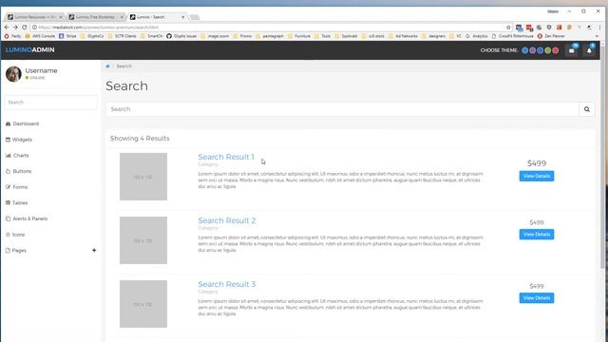Click the Dashboard sidebar icon

9,123
